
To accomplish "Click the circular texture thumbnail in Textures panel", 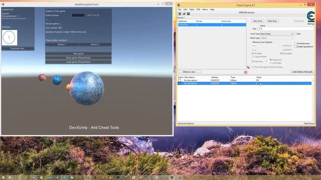I will [10, 37].
